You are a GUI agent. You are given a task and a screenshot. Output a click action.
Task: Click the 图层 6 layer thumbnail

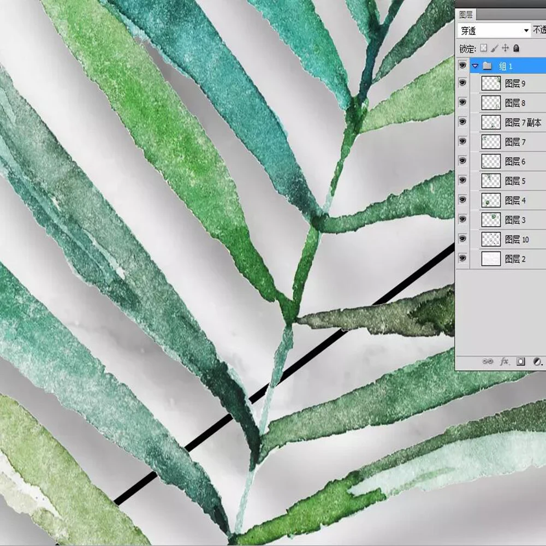click(x=491, y=161)
